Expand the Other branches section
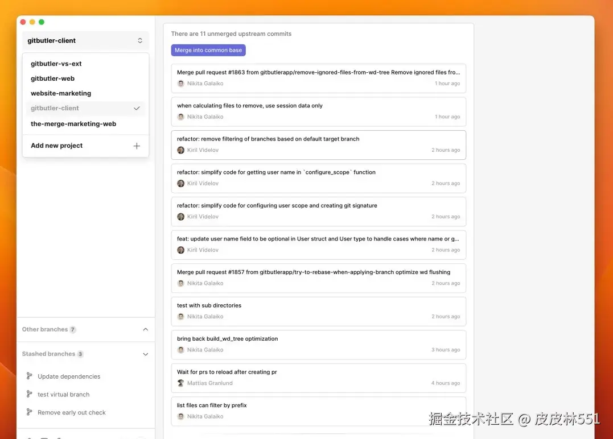 [146, 330]
